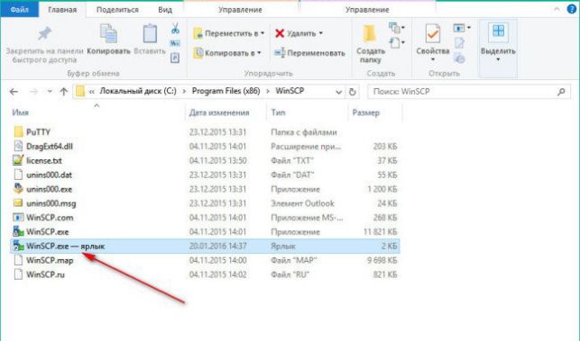Image resolution: width=580 pixels, height=341 pixels.
Task: Click the WinSCP breadcrumb segment
Action: (x=290, y=91)
